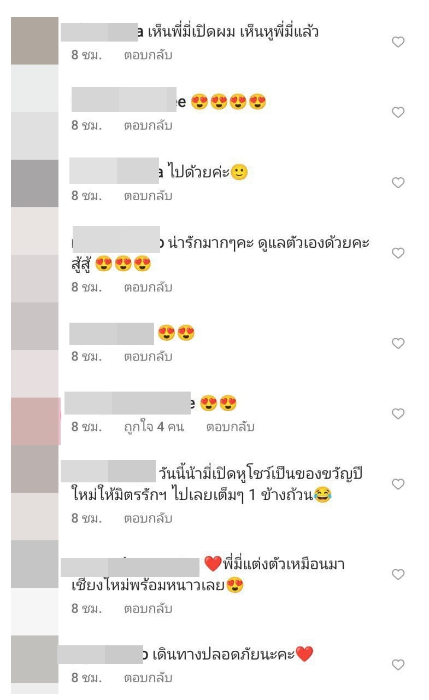Viewport: 429px width, 700px height.
Task: Reply to the เห็นพี่มี่เปิดผม comment
Action: pyautogui.click(x=148, y=55)
